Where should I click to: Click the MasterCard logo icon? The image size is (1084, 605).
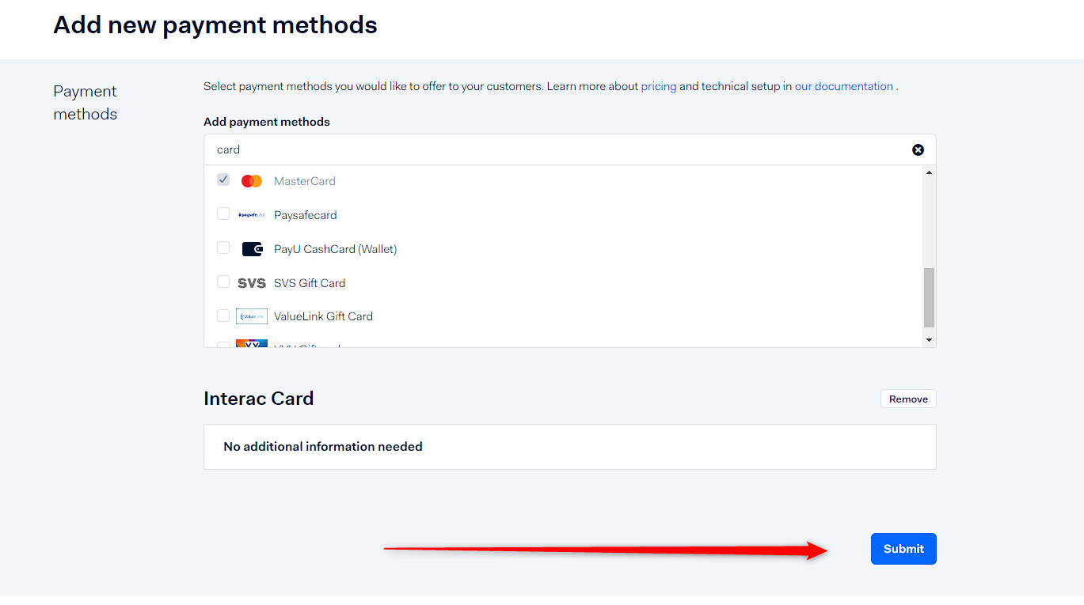click(252, 181)
